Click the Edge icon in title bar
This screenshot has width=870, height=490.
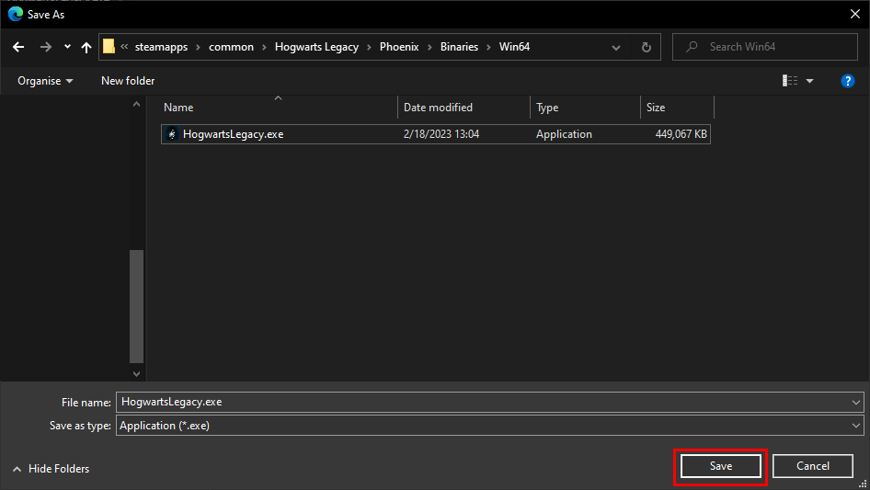pyautogui.click(x=16, y=14)
